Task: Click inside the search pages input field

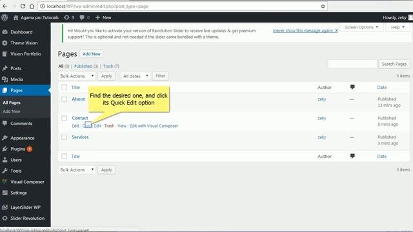Action: click(x=352, y=64)
